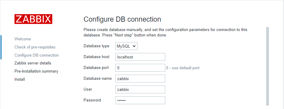
Task: Click the Database type label
Action: [96, 46]
